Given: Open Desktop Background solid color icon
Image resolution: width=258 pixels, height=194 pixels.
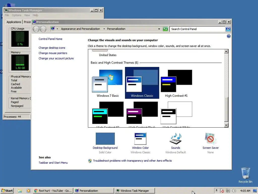Looking at the screenshot, I should [105, 139].
